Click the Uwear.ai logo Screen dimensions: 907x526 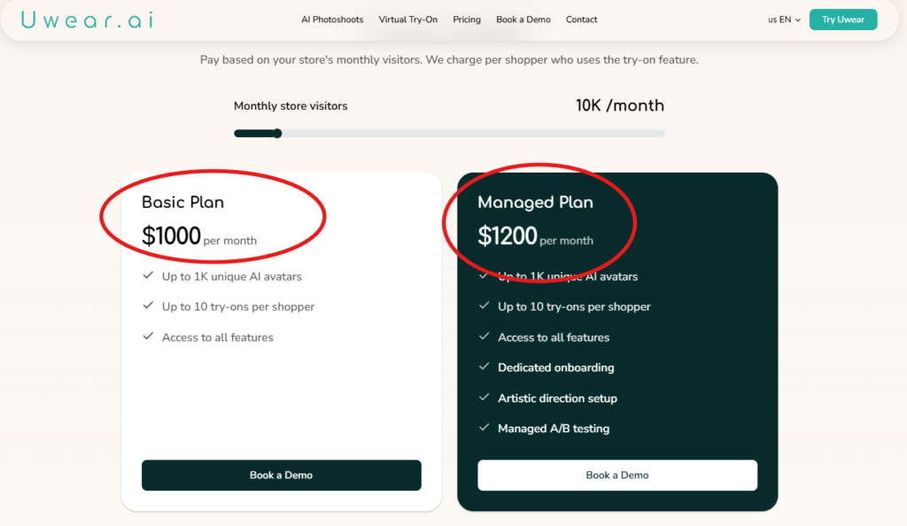pyautogui.click(x=85, y=19)
